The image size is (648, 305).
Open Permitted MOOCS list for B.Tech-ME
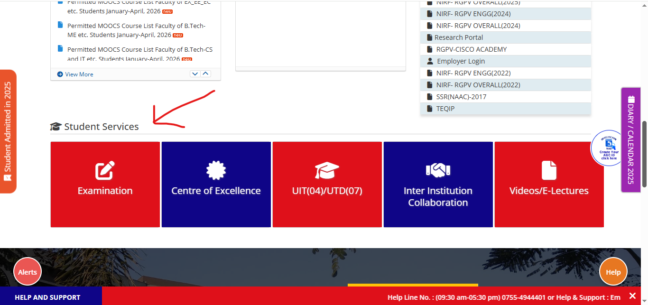(136, 30)
